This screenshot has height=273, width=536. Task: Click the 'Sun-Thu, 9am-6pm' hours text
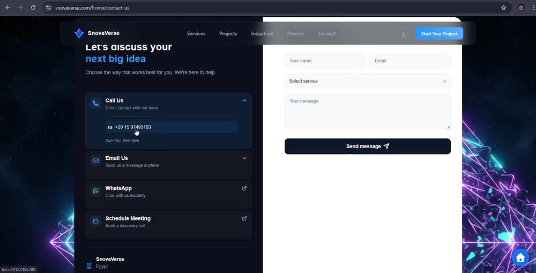[x=122, y=141]
